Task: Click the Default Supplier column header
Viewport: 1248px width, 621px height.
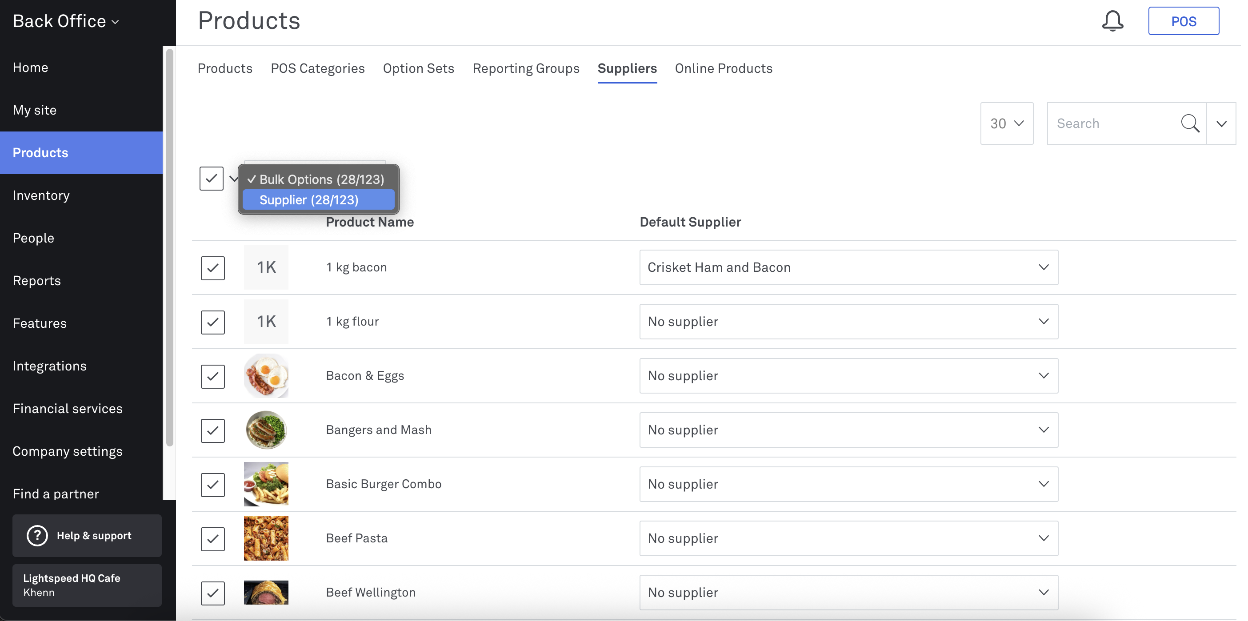Action: [690, 222]
